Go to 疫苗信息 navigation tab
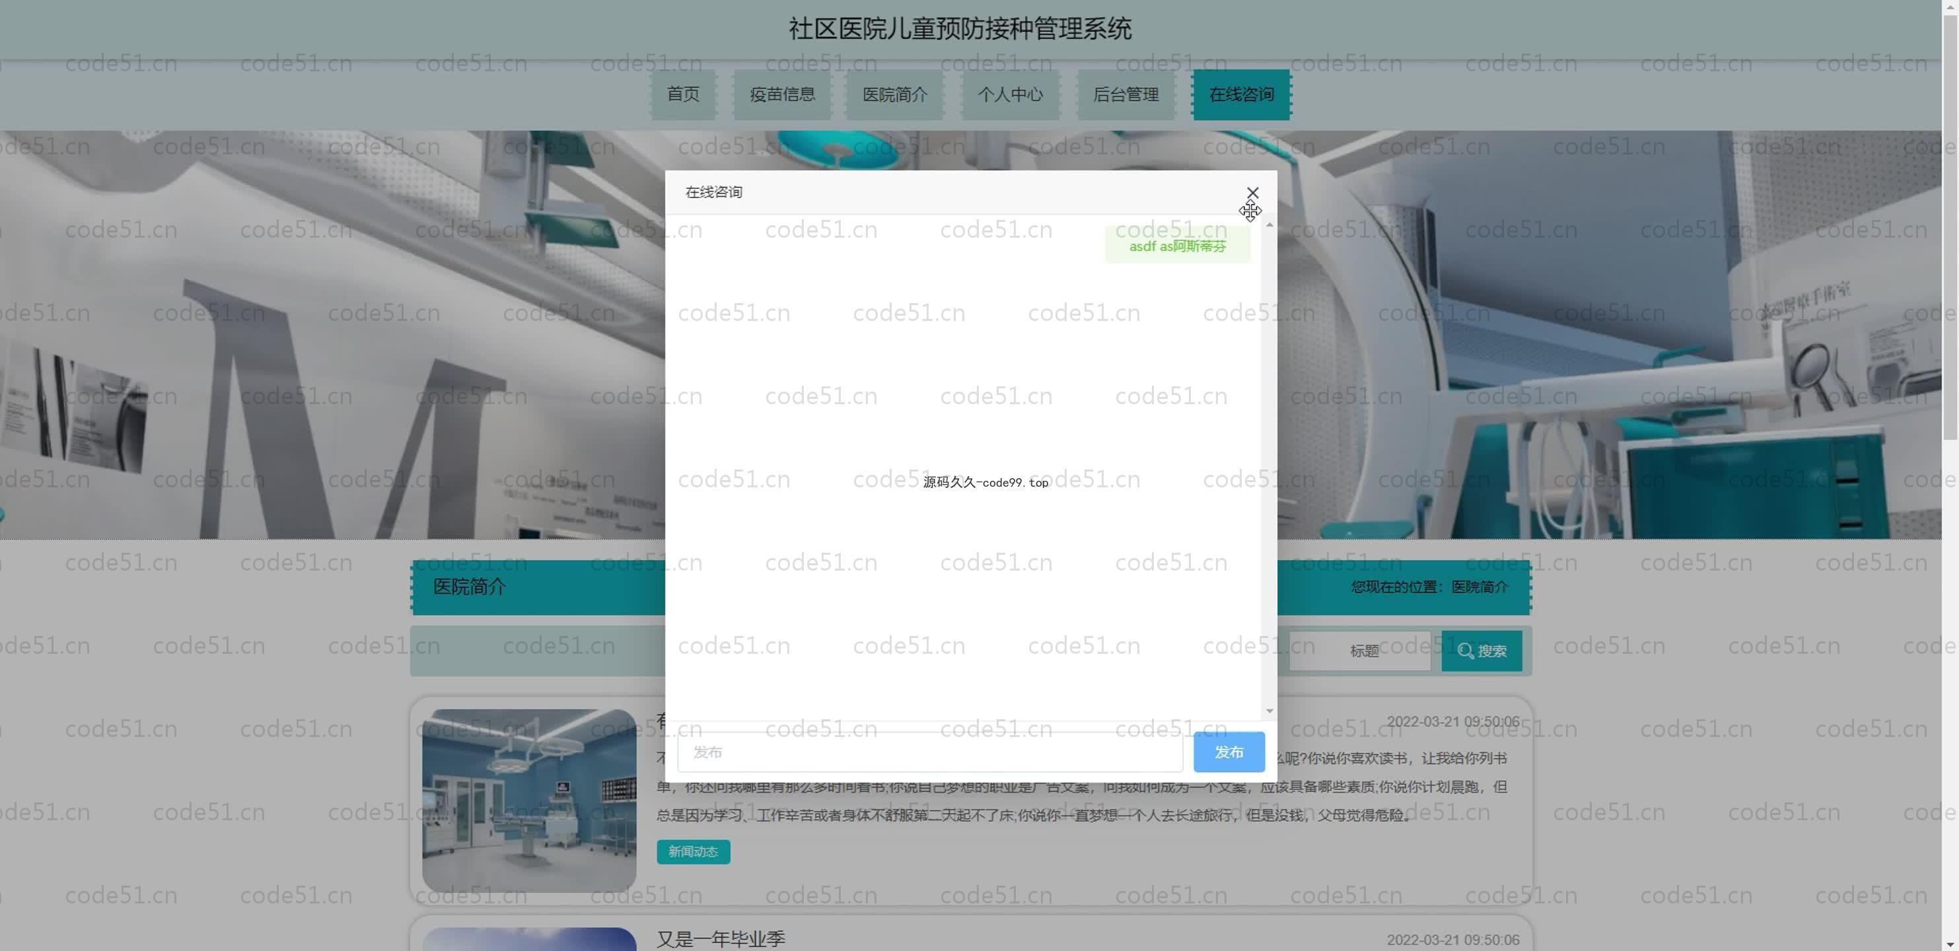 [x=782, y=94]
